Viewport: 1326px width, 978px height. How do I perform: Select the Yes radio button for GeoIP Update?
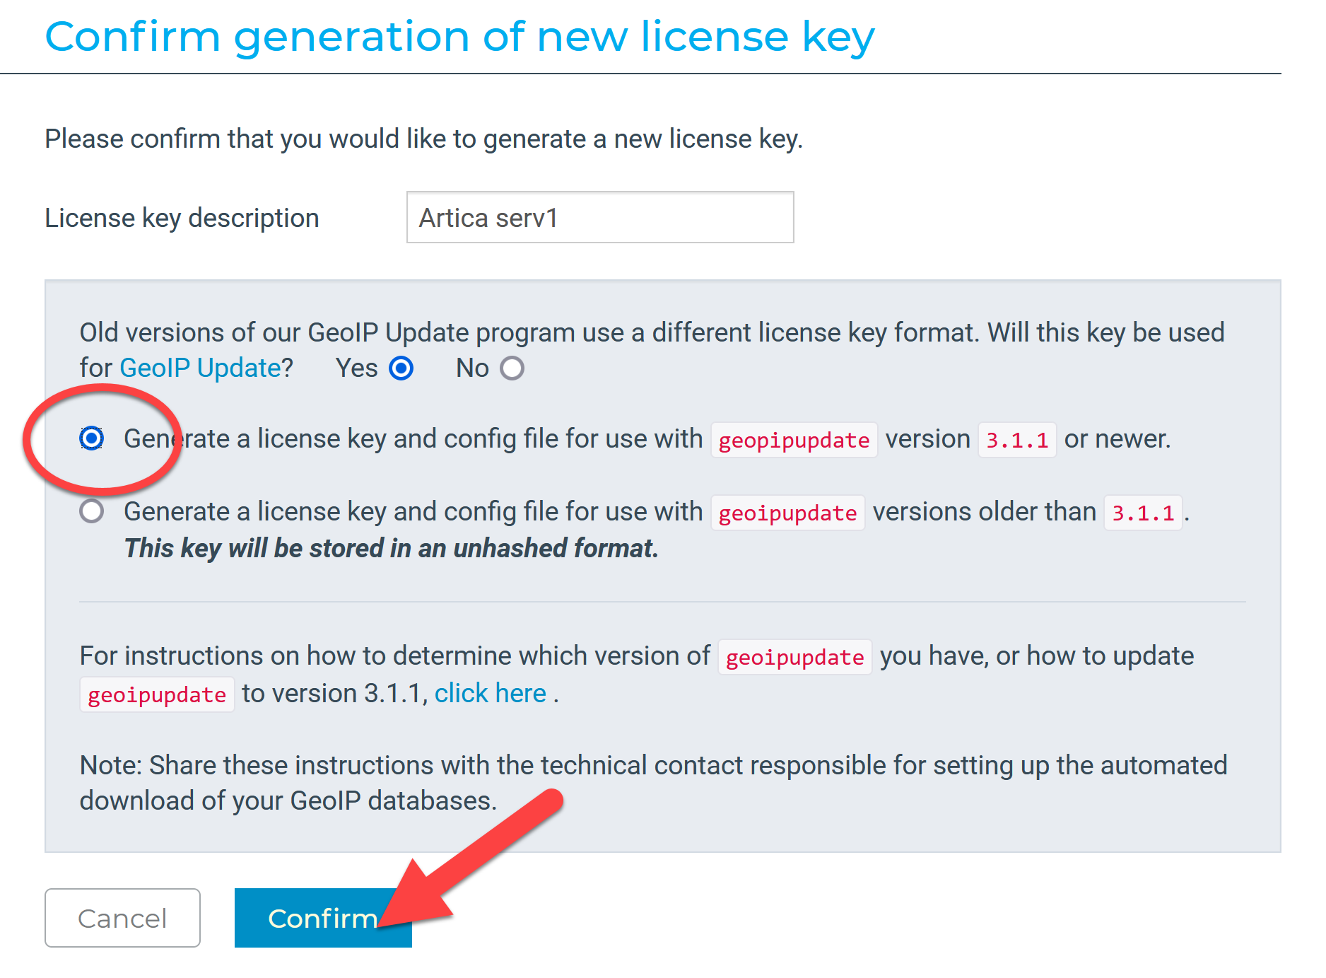401,368
